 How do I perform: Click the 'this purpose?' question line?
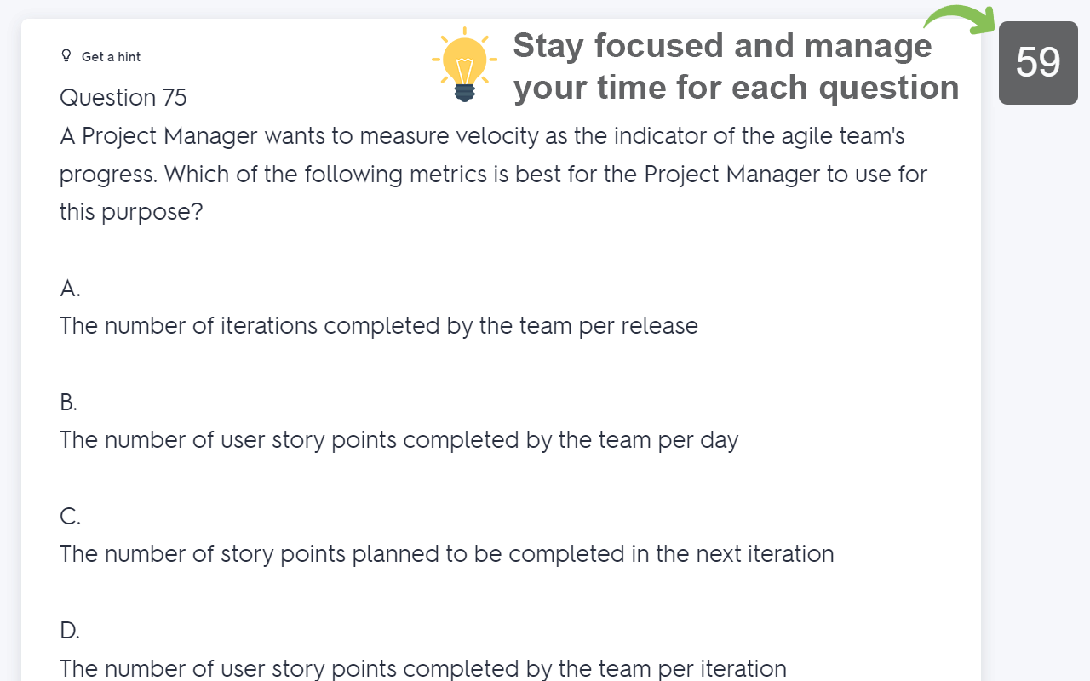[131, 212]
